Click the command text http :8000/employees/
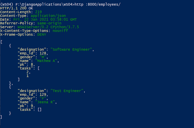The image size is (194, 128). 98,4
